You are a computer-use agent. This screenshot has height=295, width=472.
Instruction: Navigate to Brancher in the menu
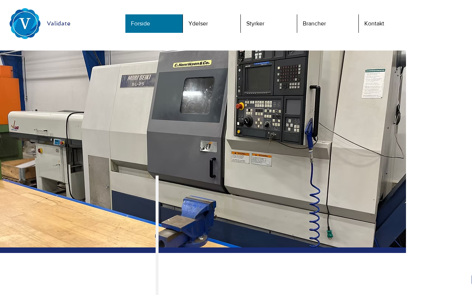click(328, 24)
